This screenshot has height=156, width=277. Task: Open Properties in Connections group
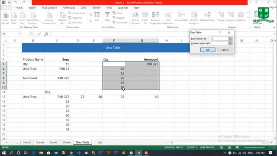(75, 18)
